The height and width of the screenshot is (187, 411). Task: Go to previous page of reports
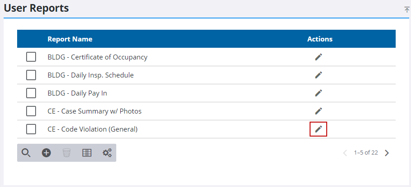tap(345, 153)
